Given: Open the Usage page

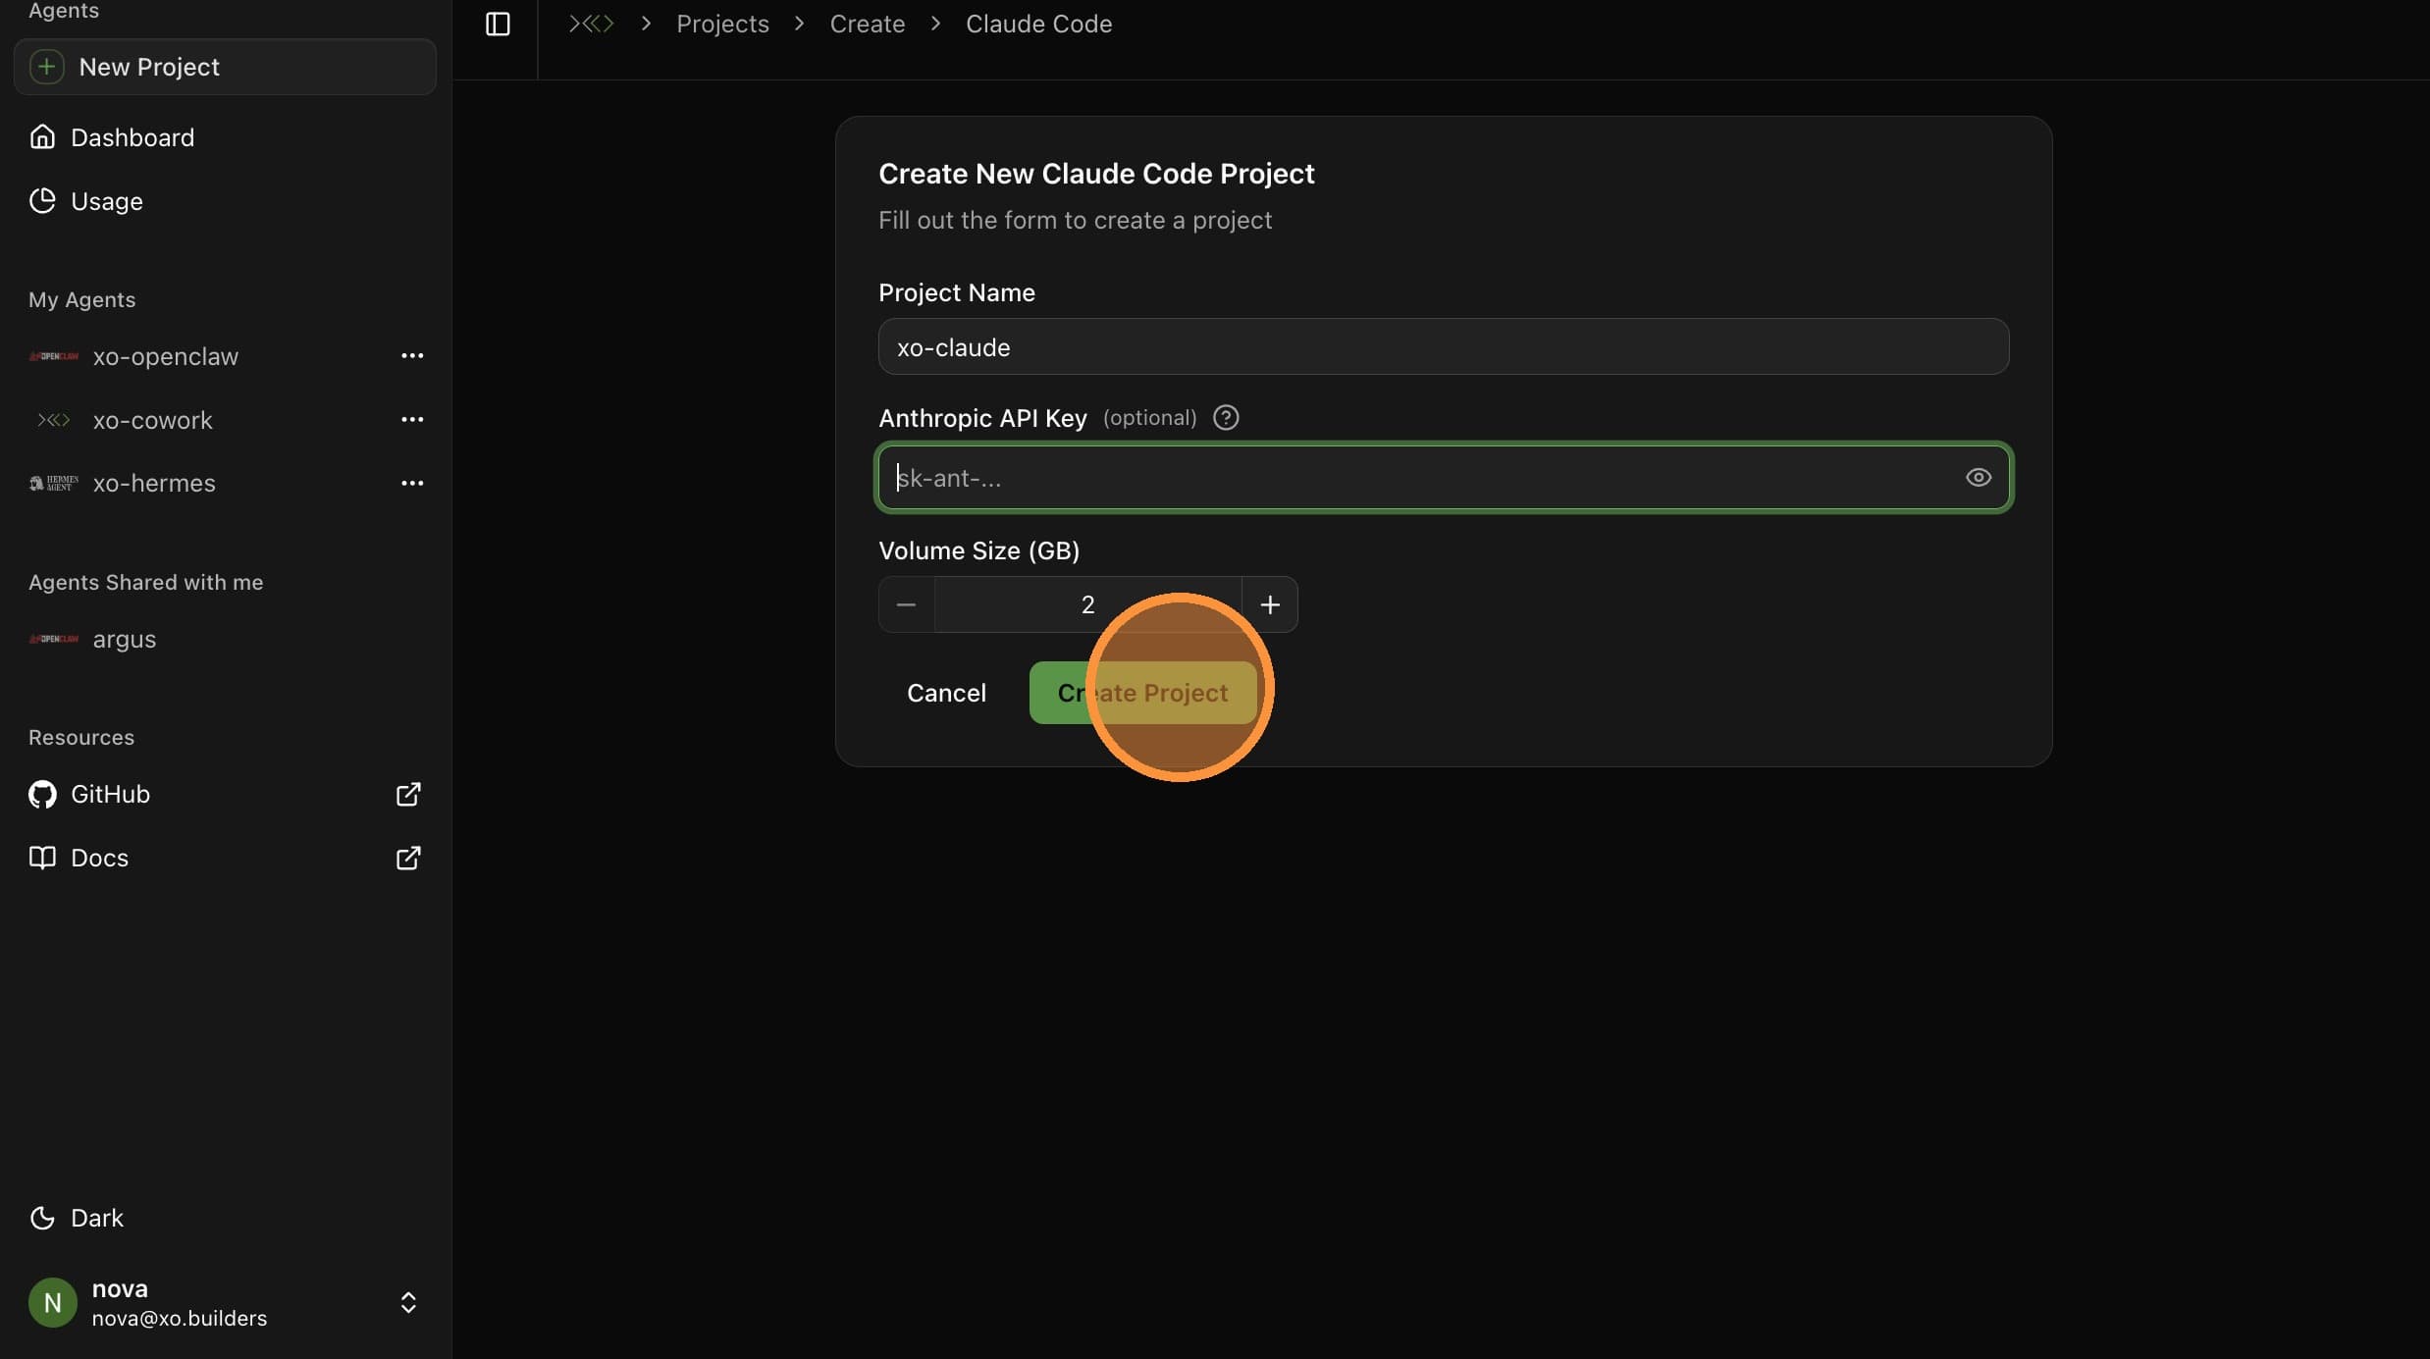Looking at the screenshot, I should click(x=225, y=201).
